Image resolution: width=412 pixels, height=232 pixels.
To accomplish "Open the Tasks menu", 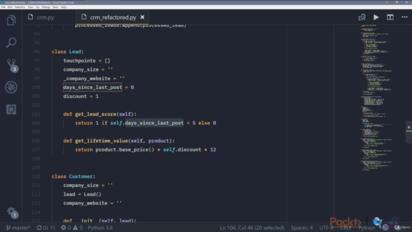I will pyautogui.click(x=55, y=7).
